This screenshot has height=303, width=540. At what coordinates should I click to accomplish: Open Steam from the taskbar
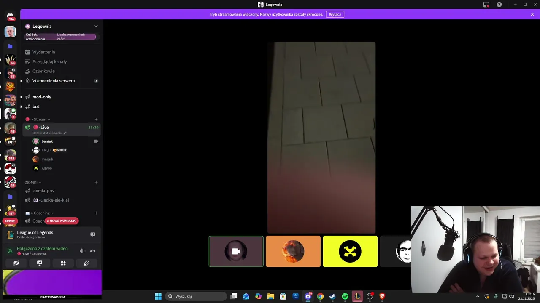(332, 296)
